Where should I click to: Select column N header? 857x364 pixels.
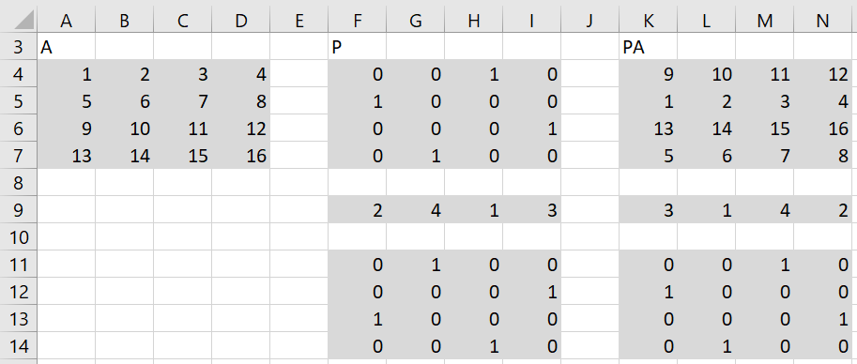pos(823,21)
